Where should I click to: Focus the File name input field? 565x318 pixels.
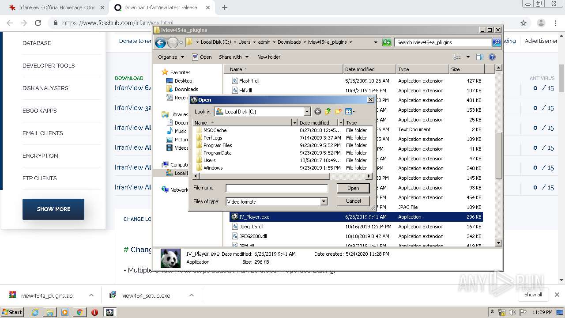277,188
